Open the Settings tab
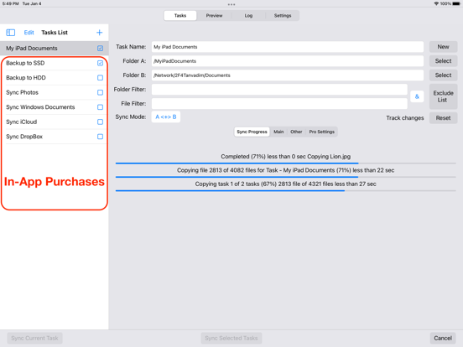 283,16
